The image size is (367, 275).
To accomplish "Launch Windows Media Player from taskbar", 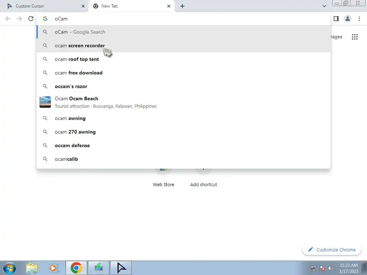I will 54,268.
